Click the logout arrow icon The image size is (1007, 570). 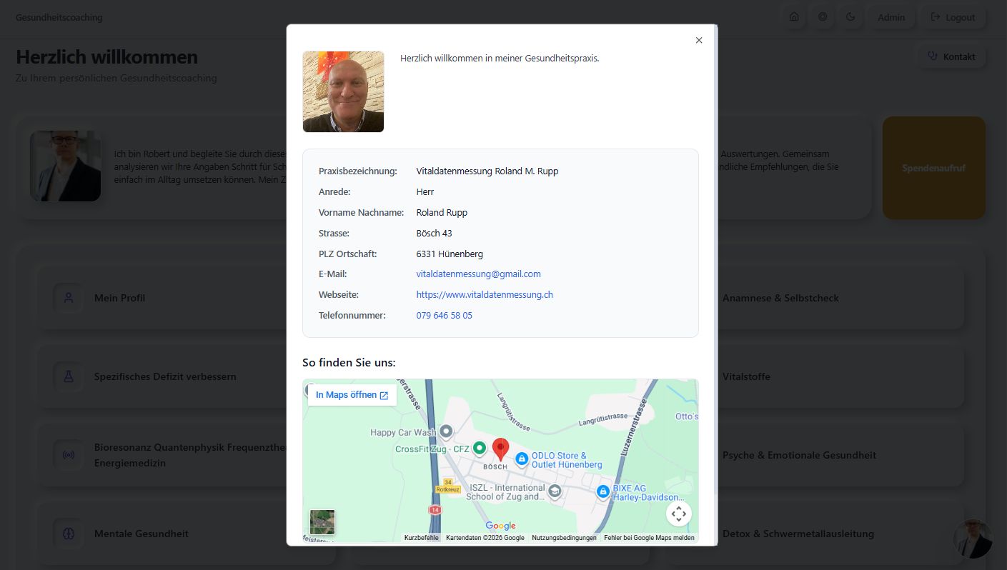pos(936,17)
